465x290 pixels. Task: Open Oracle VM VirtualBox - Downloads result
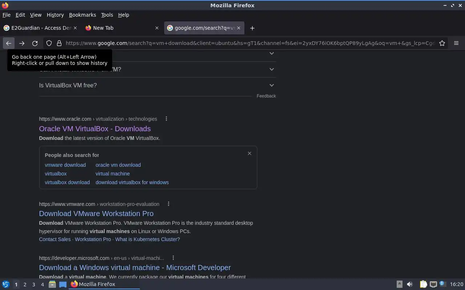95,129
